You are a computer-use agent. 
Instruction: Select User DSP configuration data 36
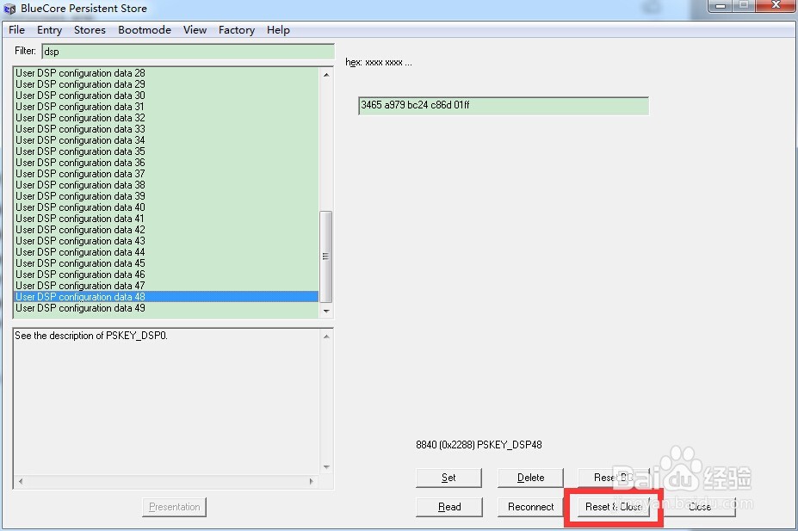point(166,163)
